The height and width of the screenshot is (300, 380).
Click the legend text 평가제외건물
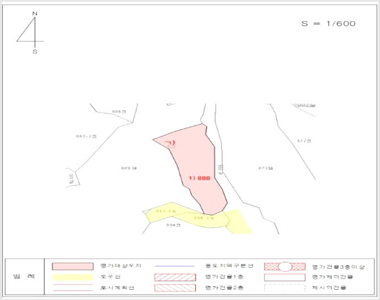pos(332,277)
